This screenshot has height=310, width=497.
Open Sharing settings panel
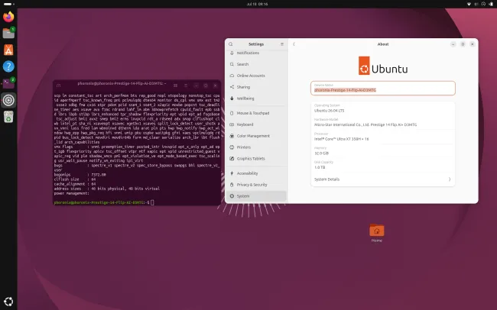pyautogui.click(x=256, y=87)
